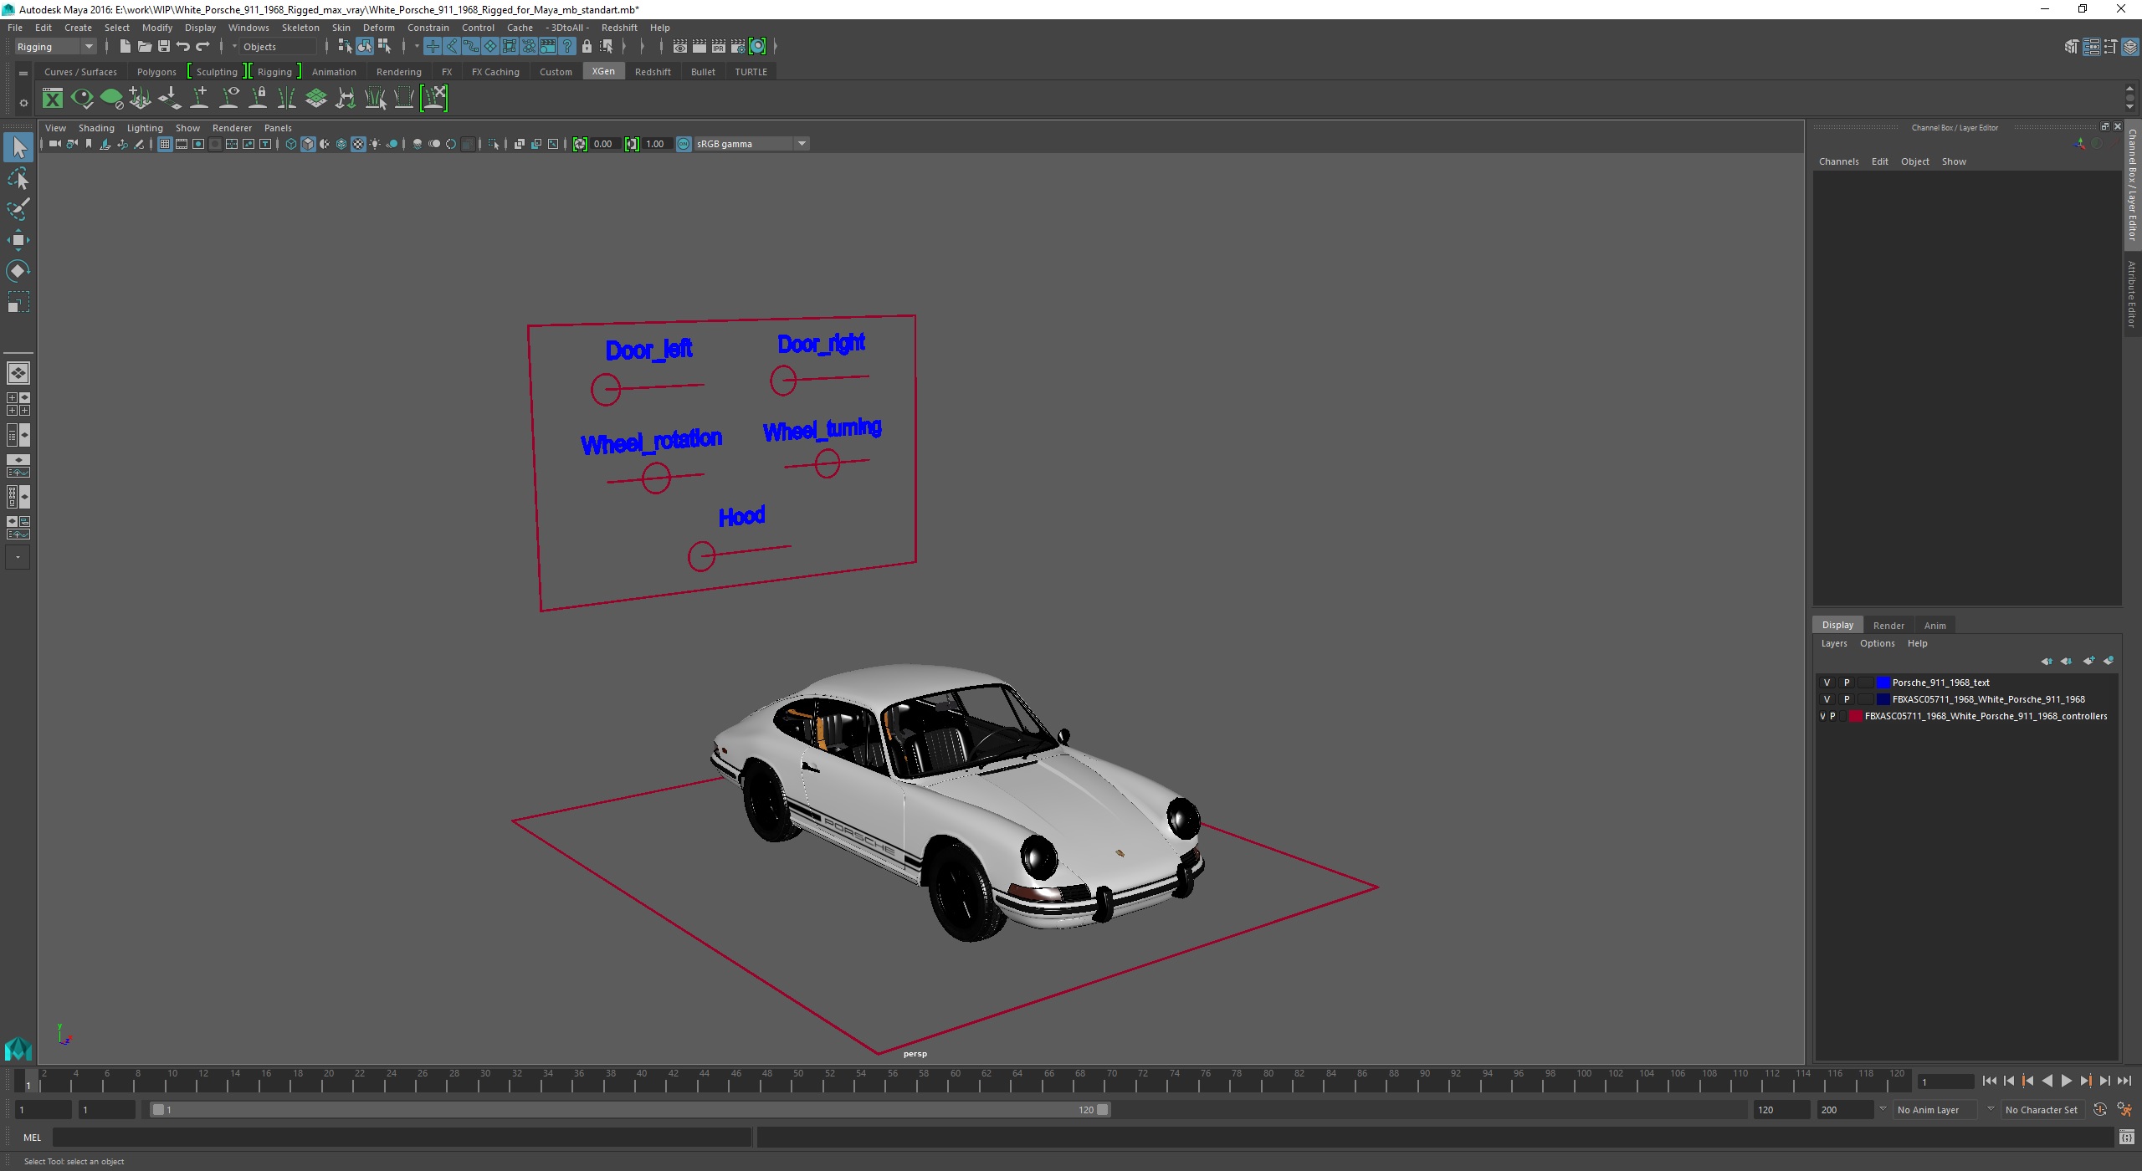Click the Render current frame icon
This screenshot has width=2142, height=1171.
699,47
